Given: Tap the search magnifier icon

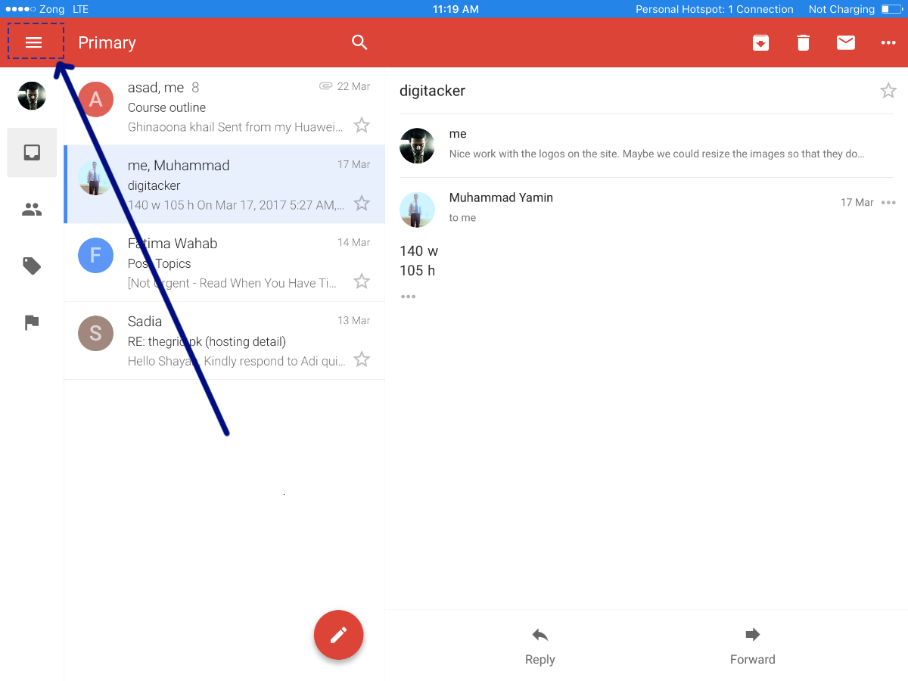Looking at the screenshot, I should [359, 42].
